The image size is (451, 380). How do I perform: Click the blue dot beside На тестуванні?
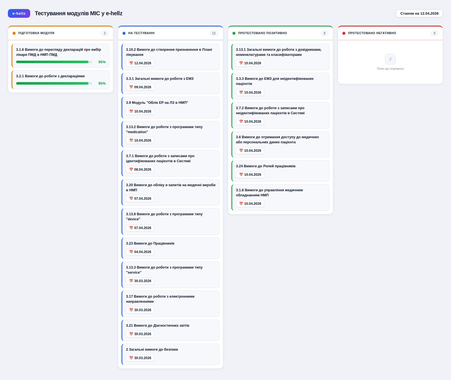click(x=124, y=33)
